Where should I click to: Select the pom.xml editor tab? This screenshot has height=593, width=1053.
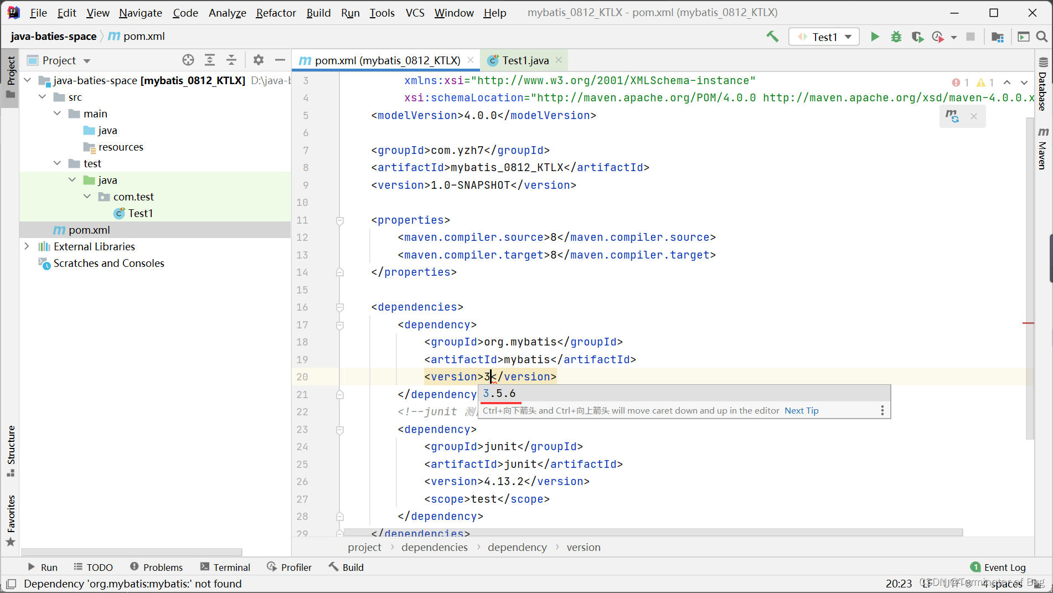point(386,60)
